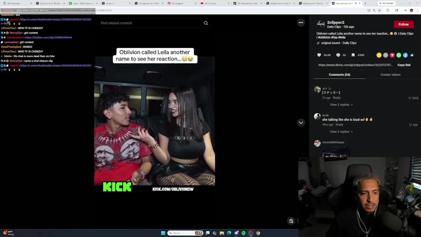Click the yellow repost share icon
Image resolution: width=421 pixels, height=237 pixels.
[x=379, y=55]
